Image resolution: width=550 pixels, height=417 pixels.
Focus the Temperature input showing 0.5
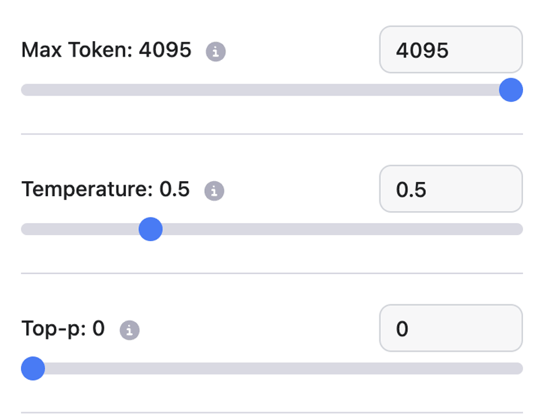pyautogui.click(x=450, y=189)
